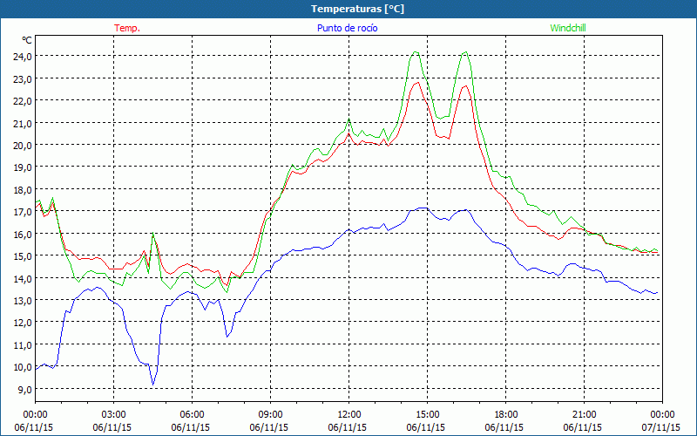This screenshot has height=436, width=697.
Task: Click the 10,0 y-axis value
Action: coord(24,367)
